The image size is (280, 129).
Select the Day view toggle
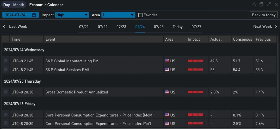pos(6,5)
